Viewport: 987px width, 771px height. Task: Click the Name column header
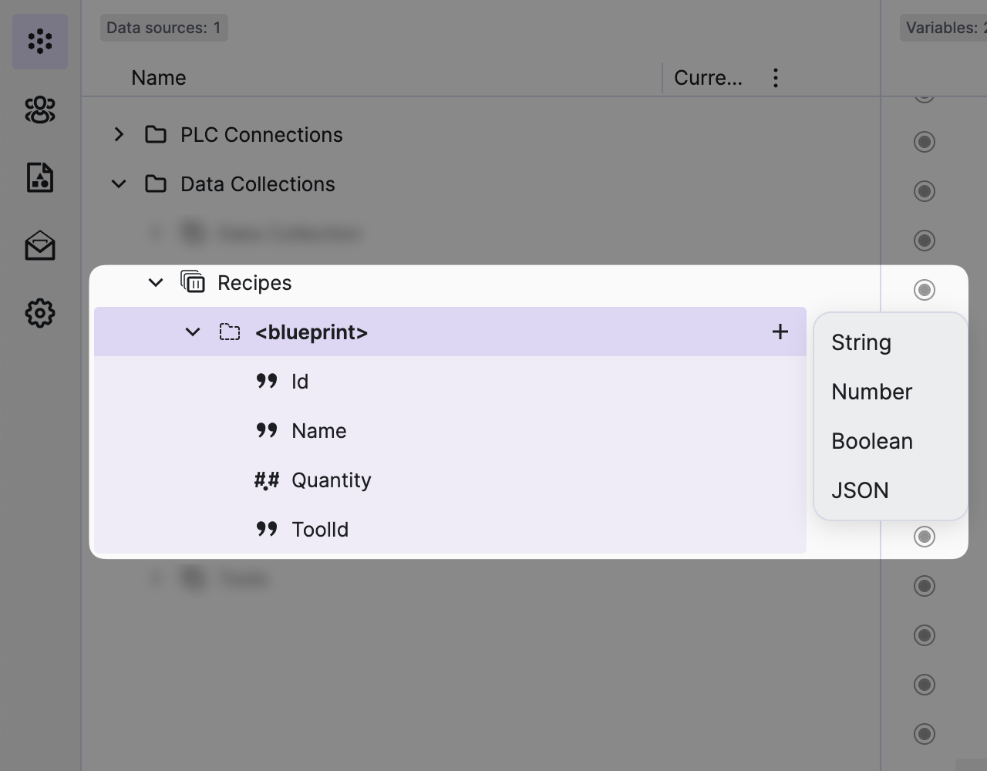coord(158,78)
